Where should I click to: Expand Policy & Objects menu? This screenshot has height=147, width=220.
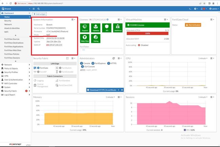16,68
